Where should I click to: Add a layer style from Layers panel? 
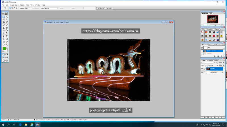click(x=205, y=117)
